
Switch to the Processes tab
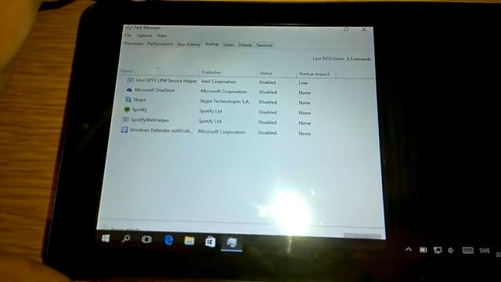[x=134, y=44]
